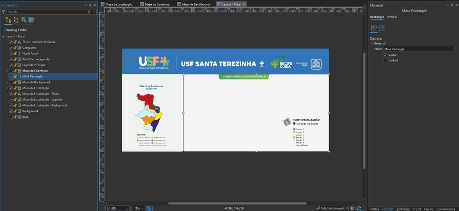Click the map frame icon of Mapa da Cobertura

19,71
